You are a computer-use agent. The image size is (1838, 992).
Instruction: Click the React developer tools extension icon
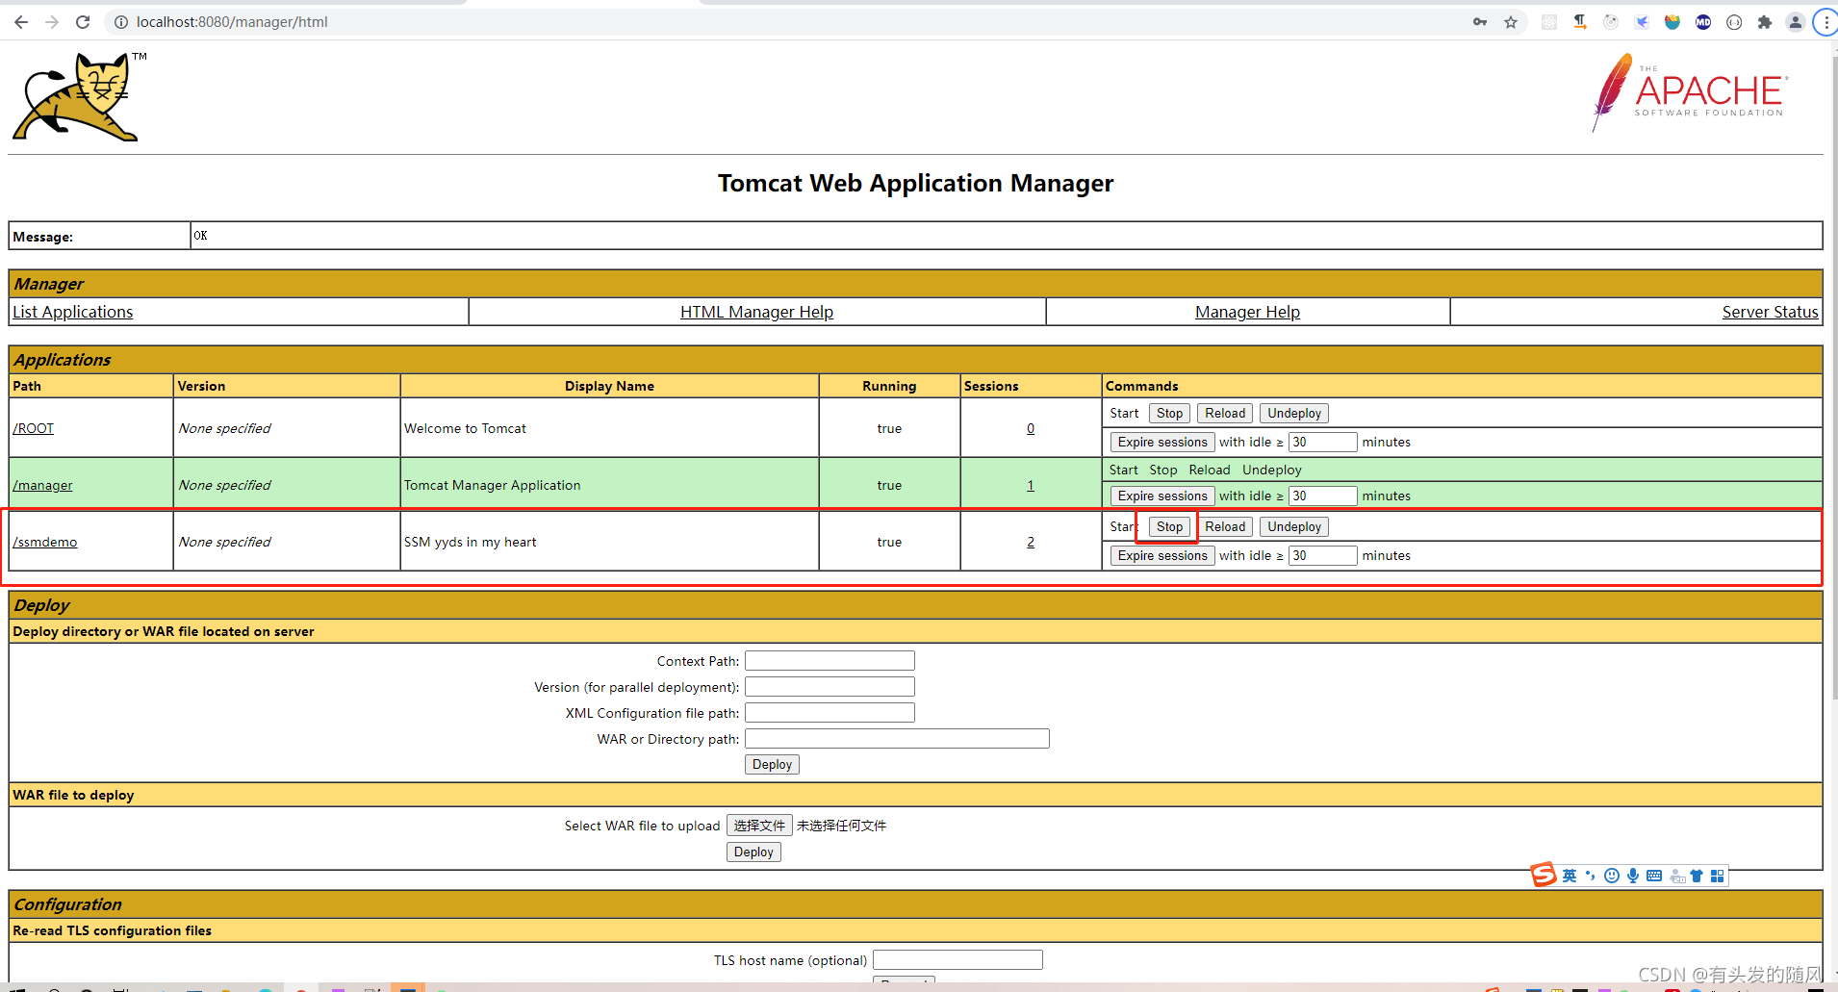point(1549,22)
